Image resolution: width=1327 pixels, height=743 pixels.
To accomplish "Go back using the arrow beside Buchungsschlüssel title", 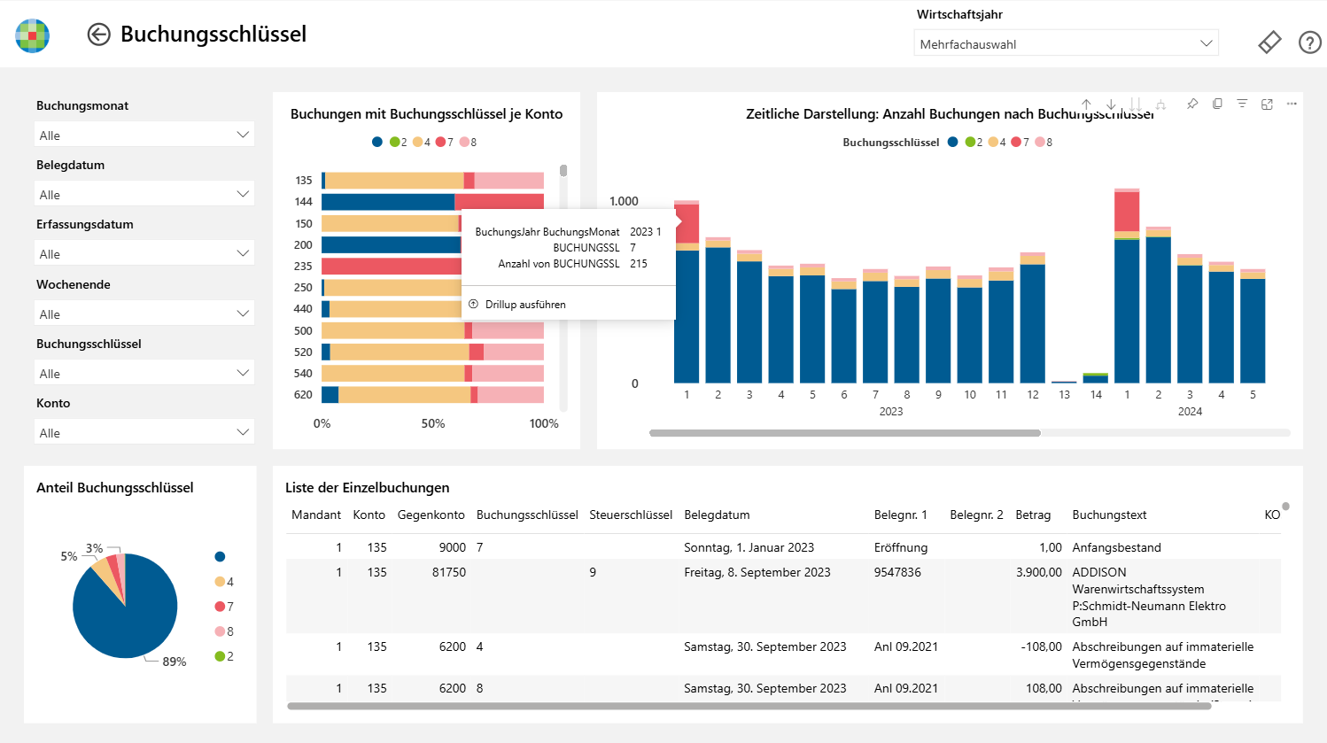I will coord(98,35).
